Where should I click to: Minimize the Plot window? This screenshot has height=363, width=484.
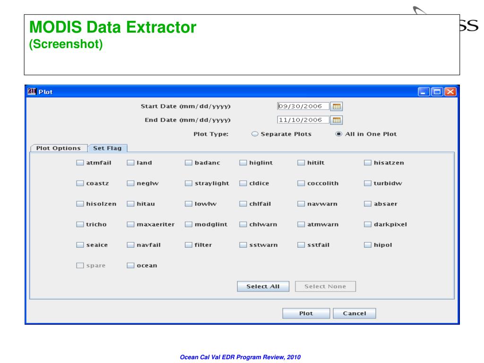(x=424, y=92)
